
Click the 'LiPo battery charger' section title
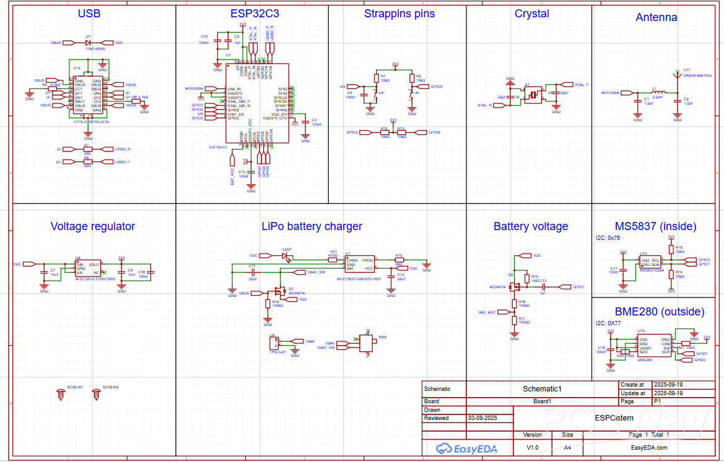click(312, 226)
